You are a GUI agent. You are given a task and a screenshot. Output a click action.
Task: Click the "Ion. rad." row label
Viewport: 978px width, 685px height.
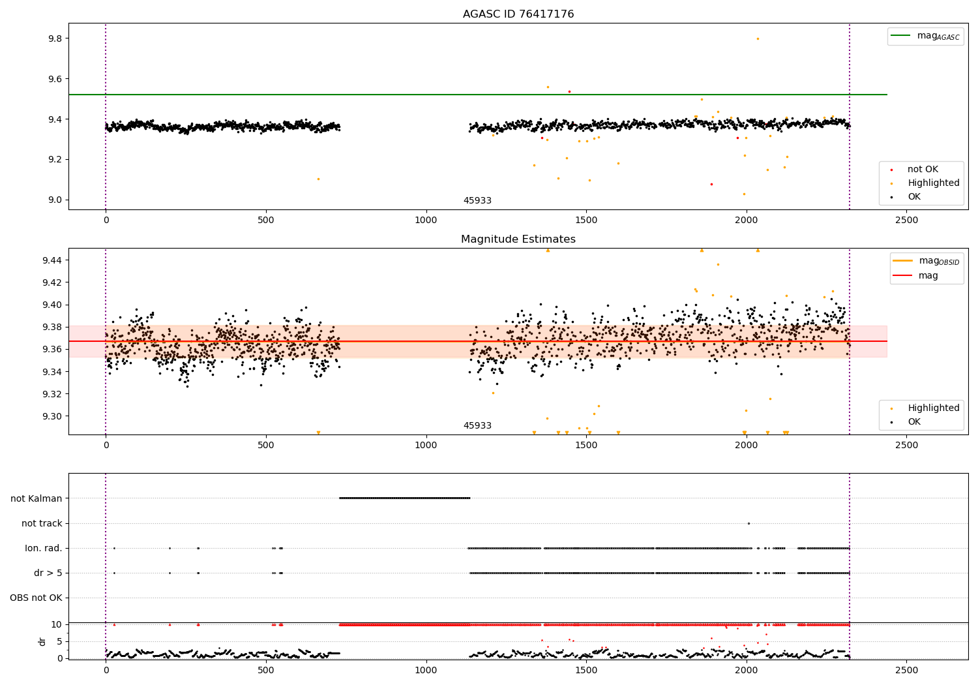pyautogui.click(x=44, y=548)
